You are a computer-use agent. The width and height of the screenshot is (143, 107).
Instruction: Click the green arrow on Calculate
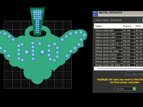(134, 89)
